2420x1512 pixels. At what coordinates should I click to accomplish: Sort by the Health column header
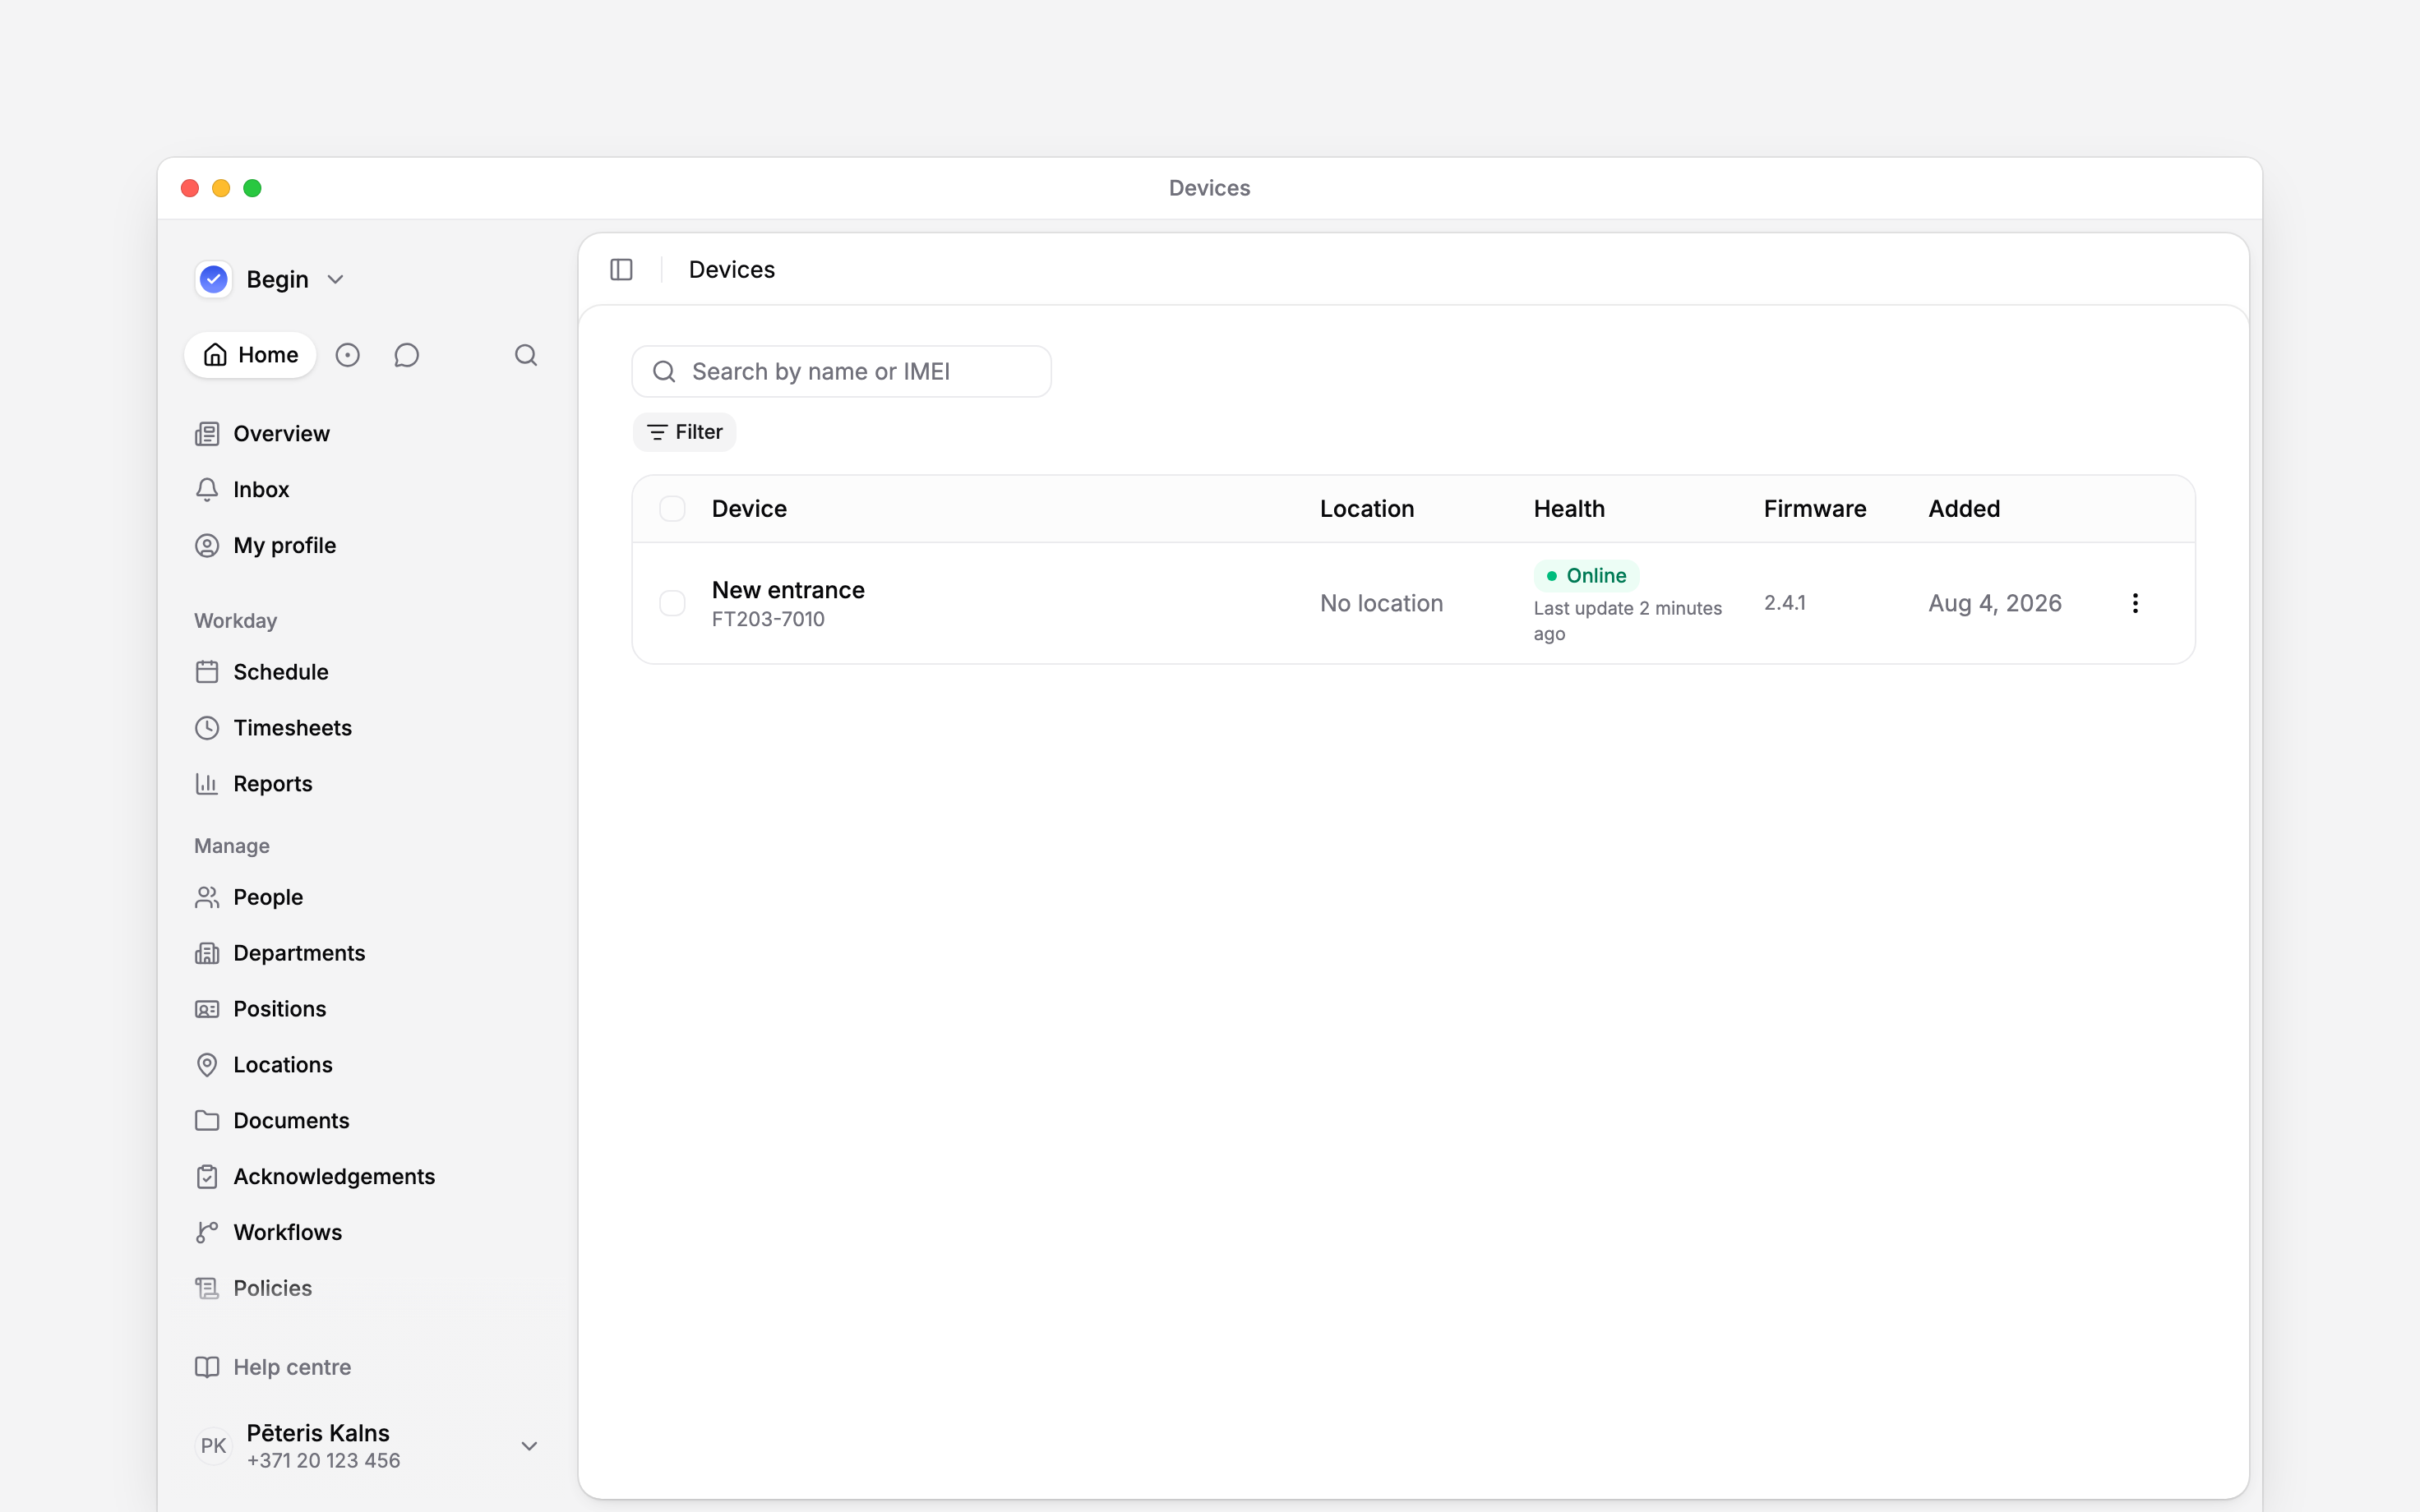click(1569, 509)
